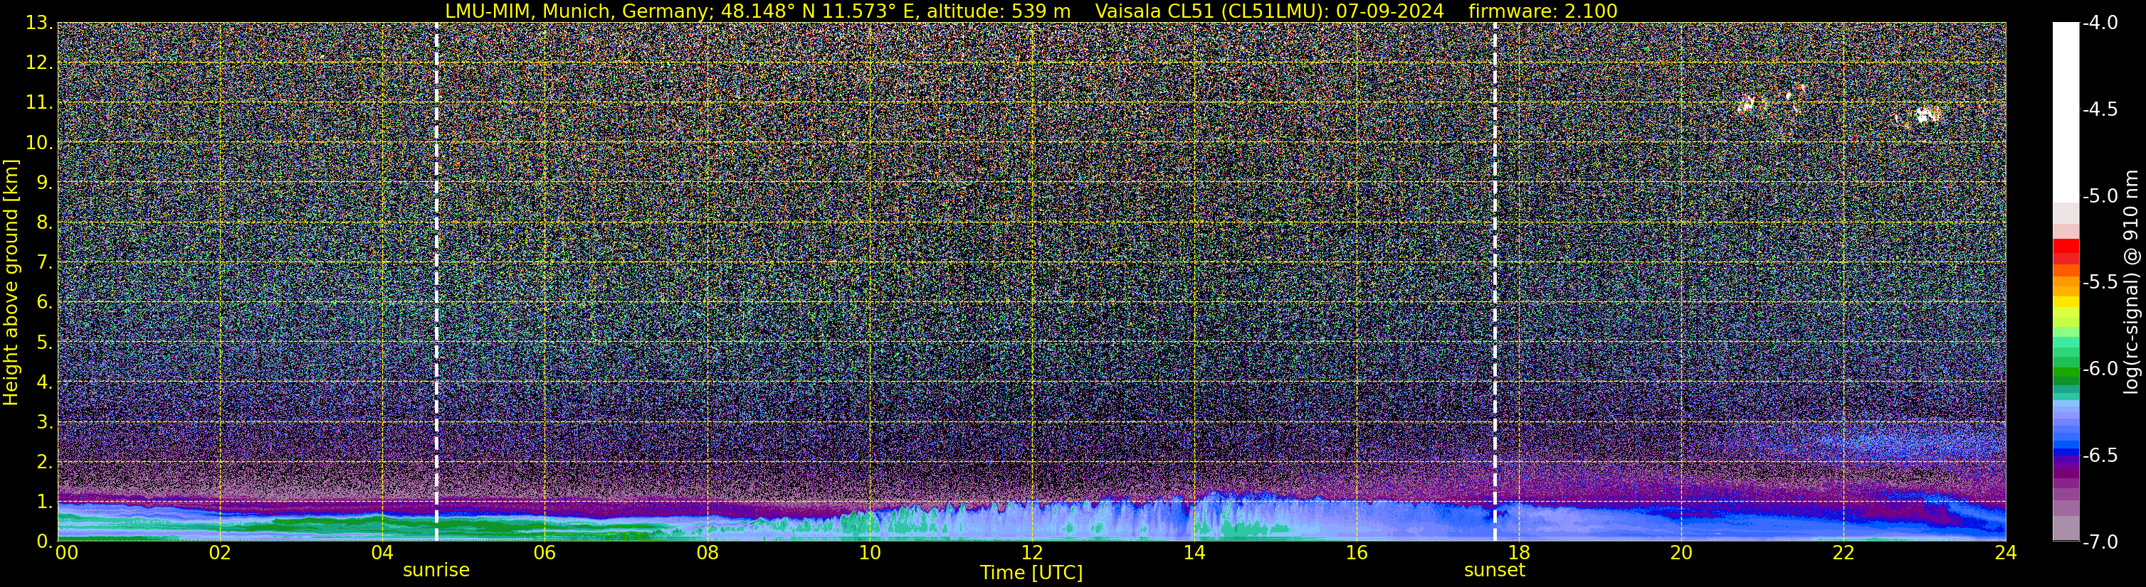Click the 'Time [UTC]' axis label
The image size is (2146, 587).
1031,573
